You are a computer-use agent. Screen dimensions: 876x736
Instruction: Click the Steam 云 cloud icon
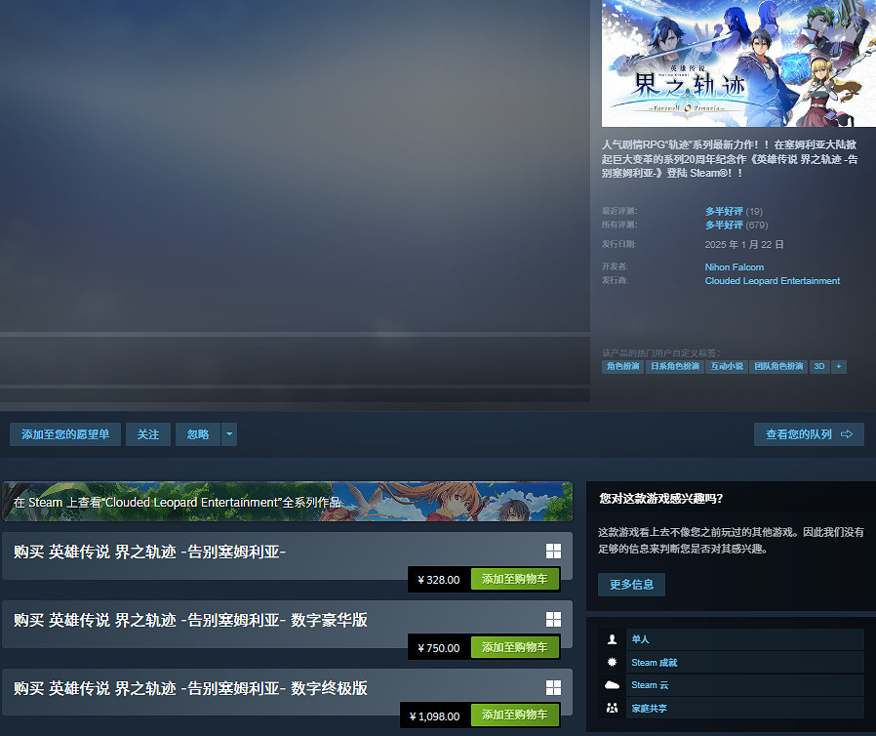pyautogui.click(x=613, y=685)
